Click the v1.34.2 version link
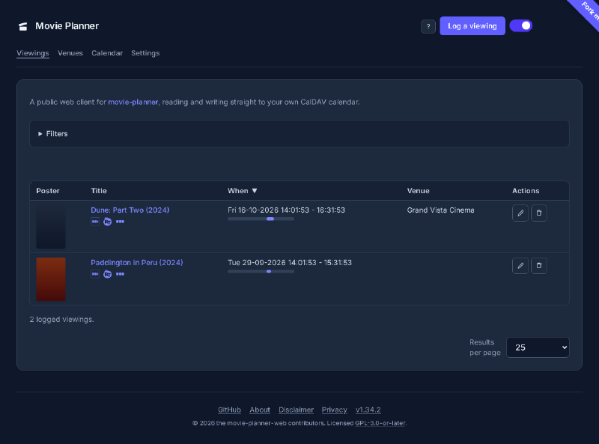This screenshot has width=599, height=444. [368, 410]
